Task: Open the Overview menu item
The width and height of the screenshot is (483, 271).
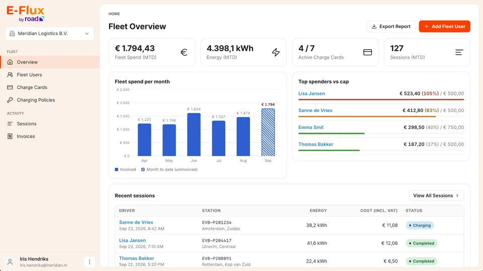Action: pyautogui.click(x=50, y=62)
